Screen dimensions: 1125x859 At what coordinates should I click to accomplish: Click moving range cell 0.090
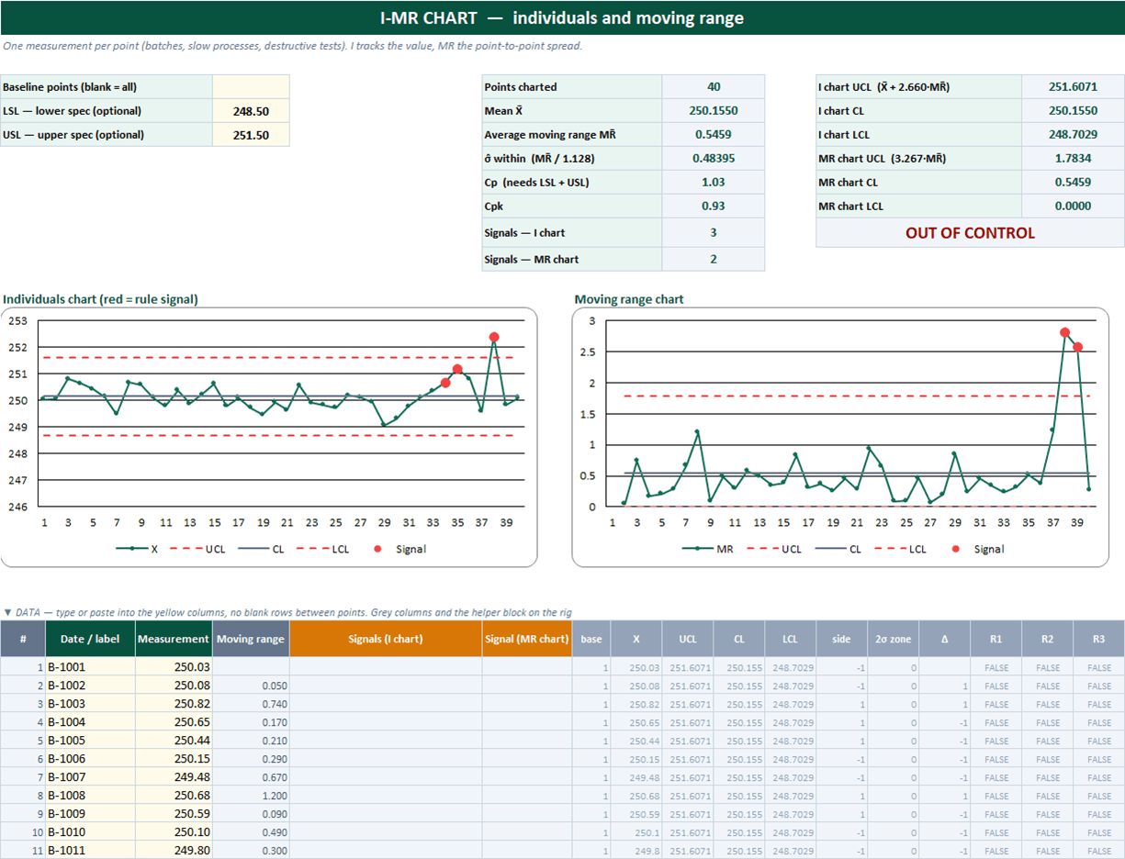click(251, 814)
